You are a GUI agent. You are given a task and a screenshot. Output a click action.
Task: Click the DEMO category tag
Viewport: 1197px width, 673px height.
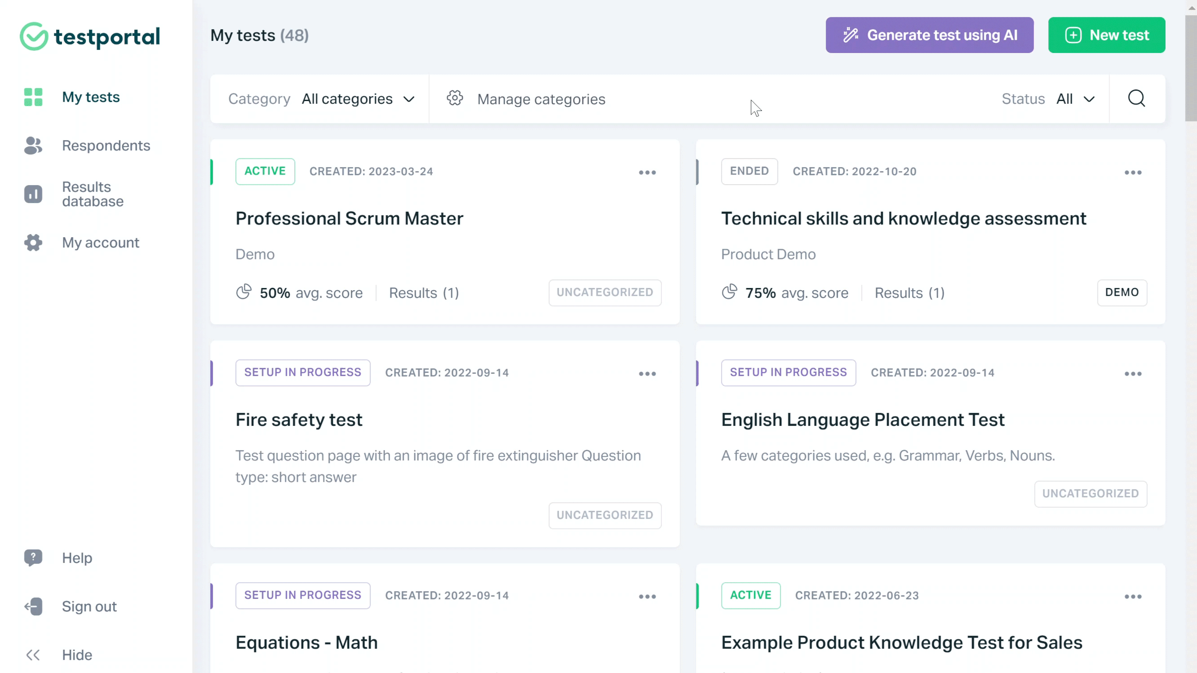tap(1121, 292)
